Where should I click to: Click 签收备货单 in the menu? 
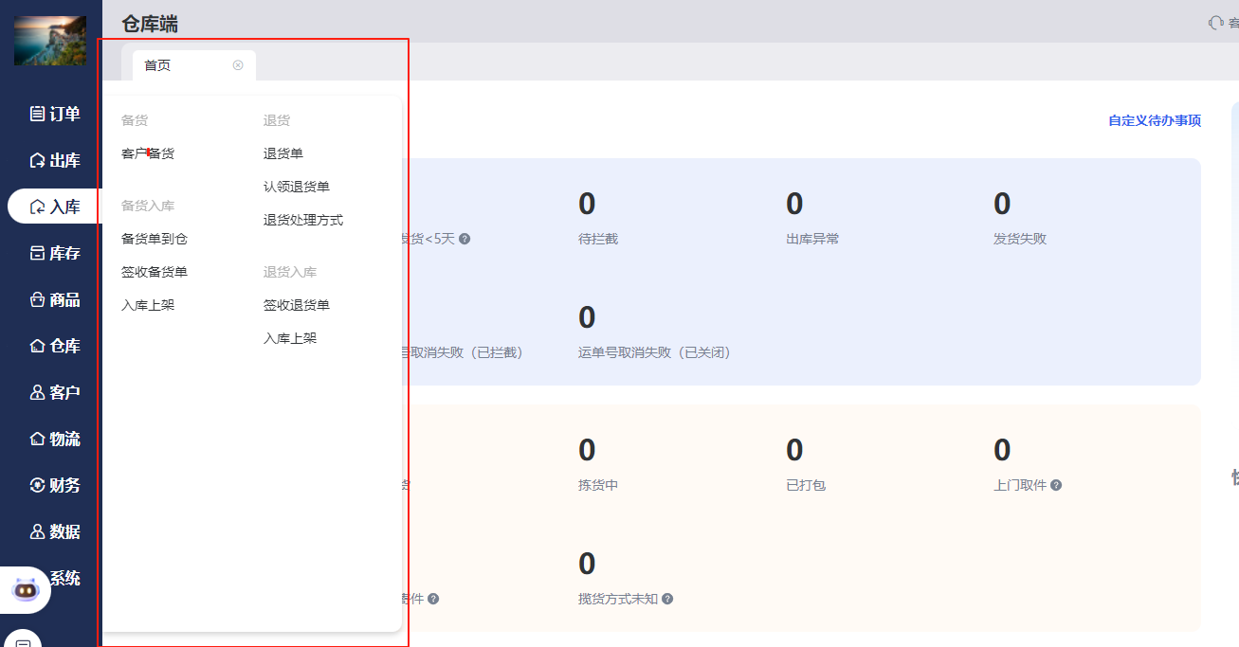click(x=155, y=272)
